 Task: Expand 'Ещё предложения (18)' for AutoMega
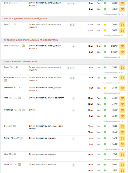113,121
